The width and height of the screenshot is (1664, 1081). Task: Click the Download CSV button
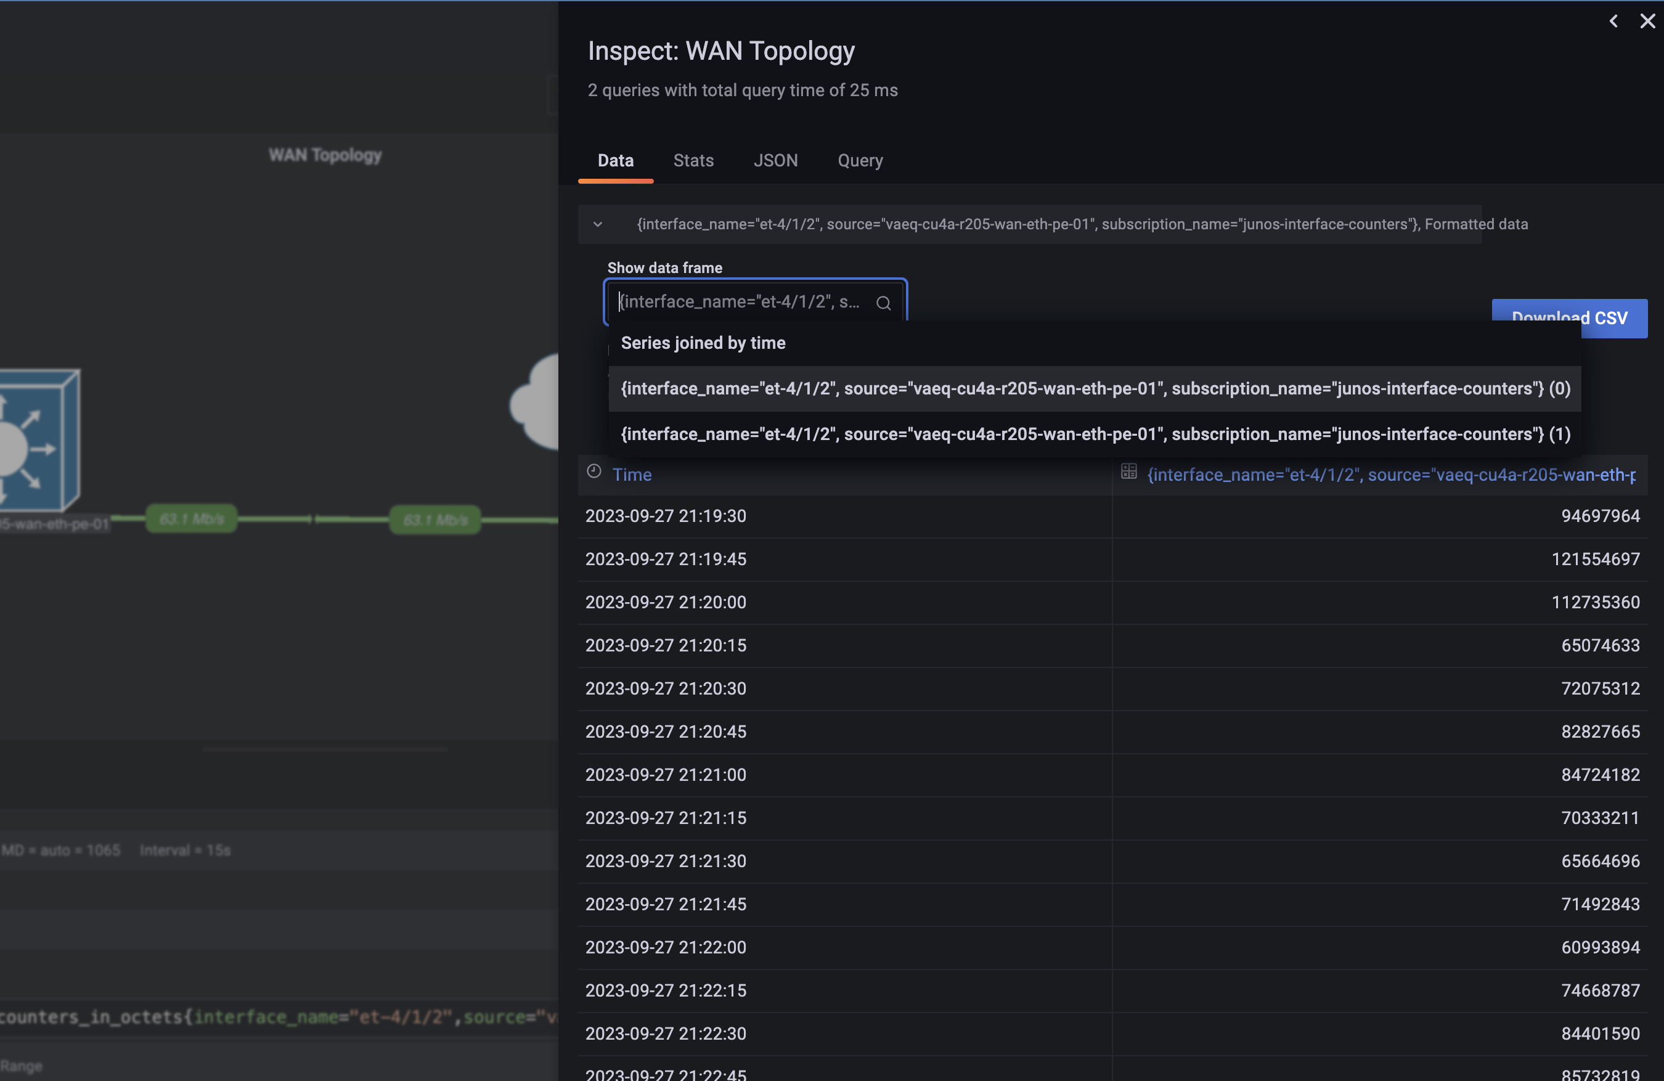coord(1569,318)
